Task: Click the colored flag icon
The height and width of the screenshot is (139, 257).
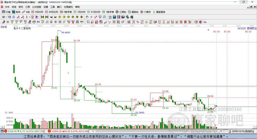Action: coord(37,17)
